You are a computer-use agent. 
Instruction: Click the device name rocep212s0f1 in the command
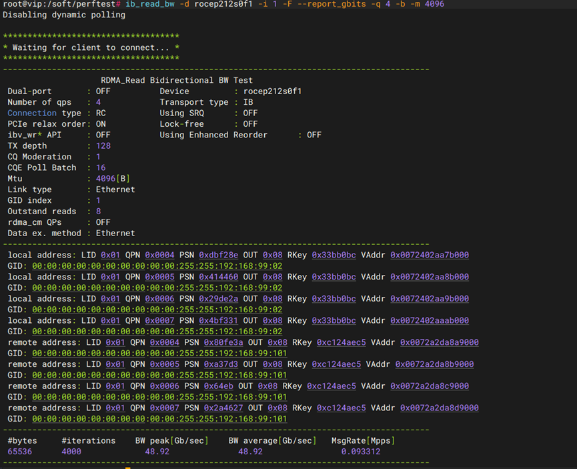[223, 4]
